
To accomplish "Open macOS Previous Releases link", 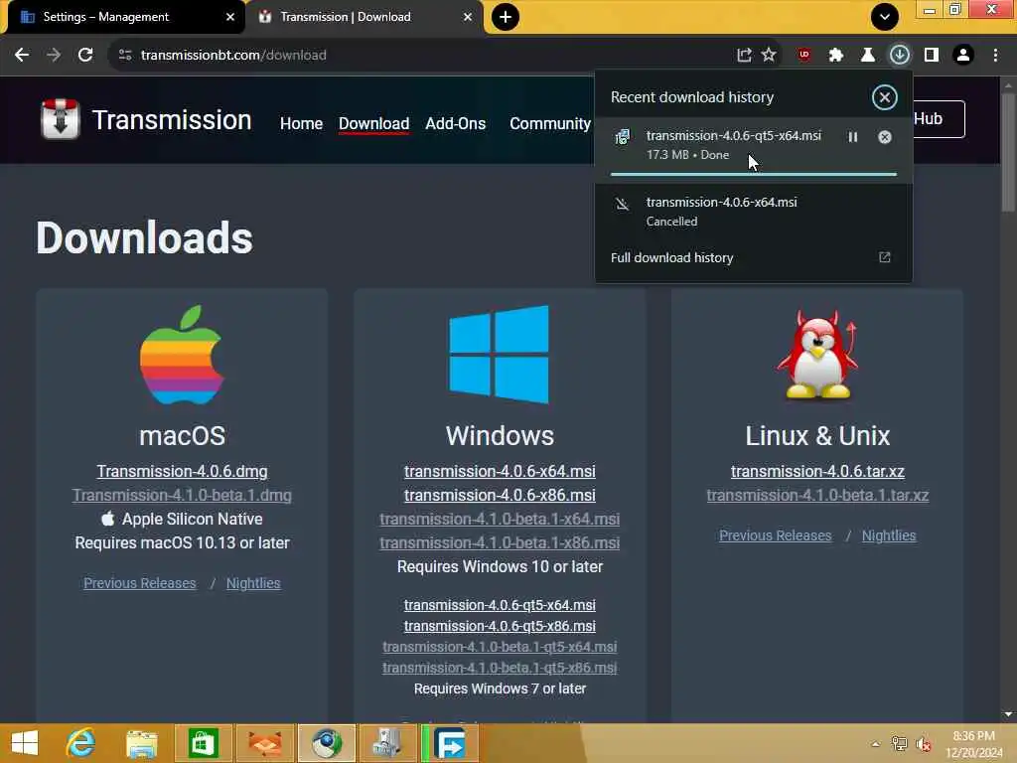I will (139, 583).
